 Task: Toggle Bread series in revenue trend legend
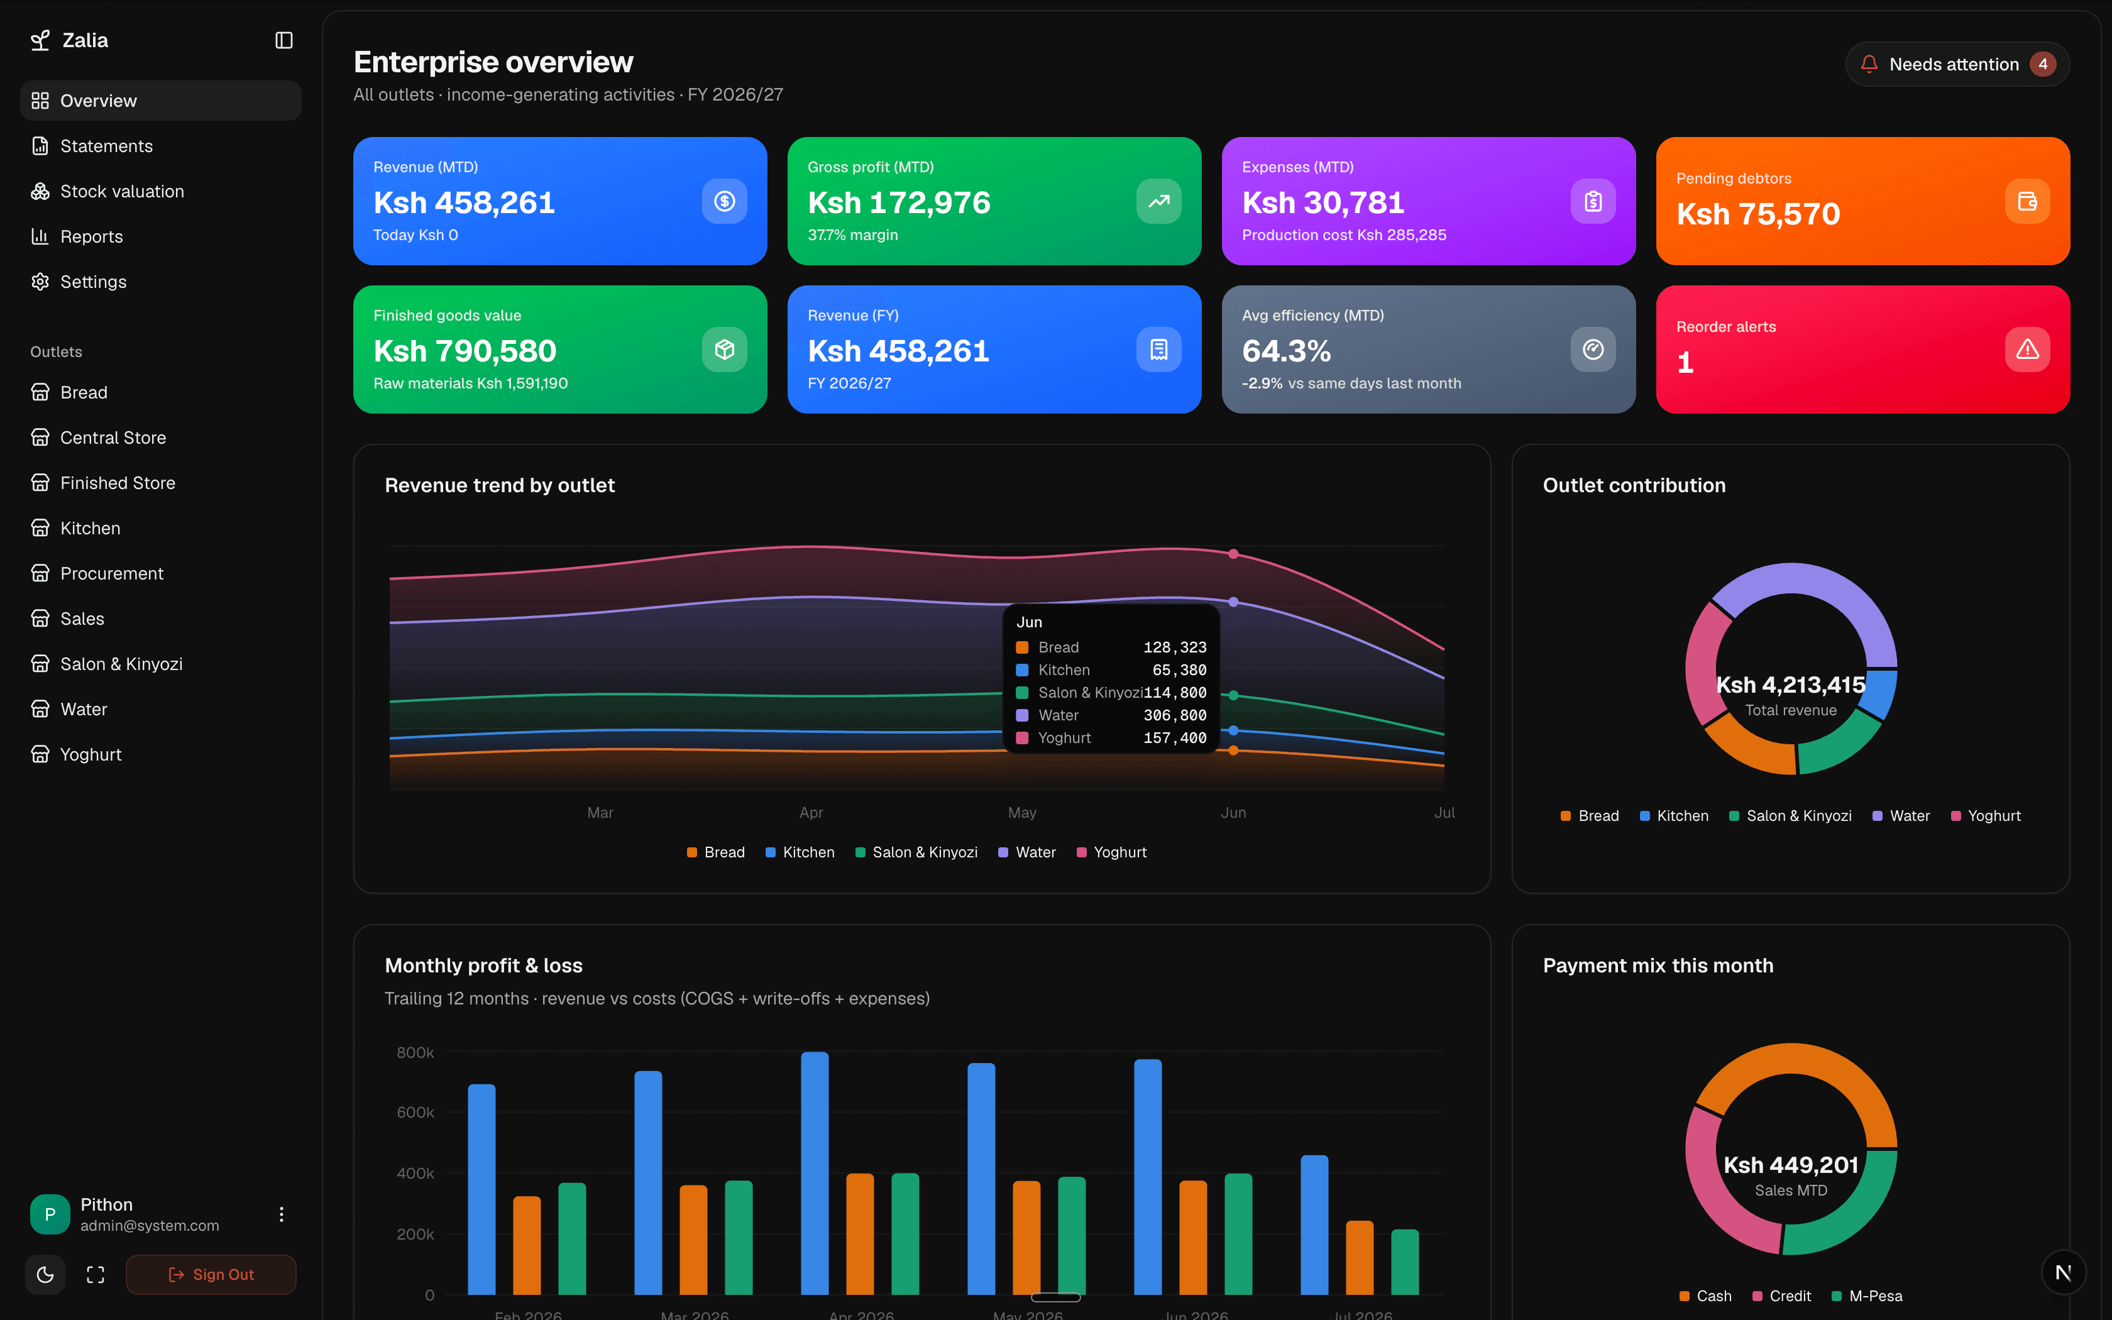[x=716, y=852]
